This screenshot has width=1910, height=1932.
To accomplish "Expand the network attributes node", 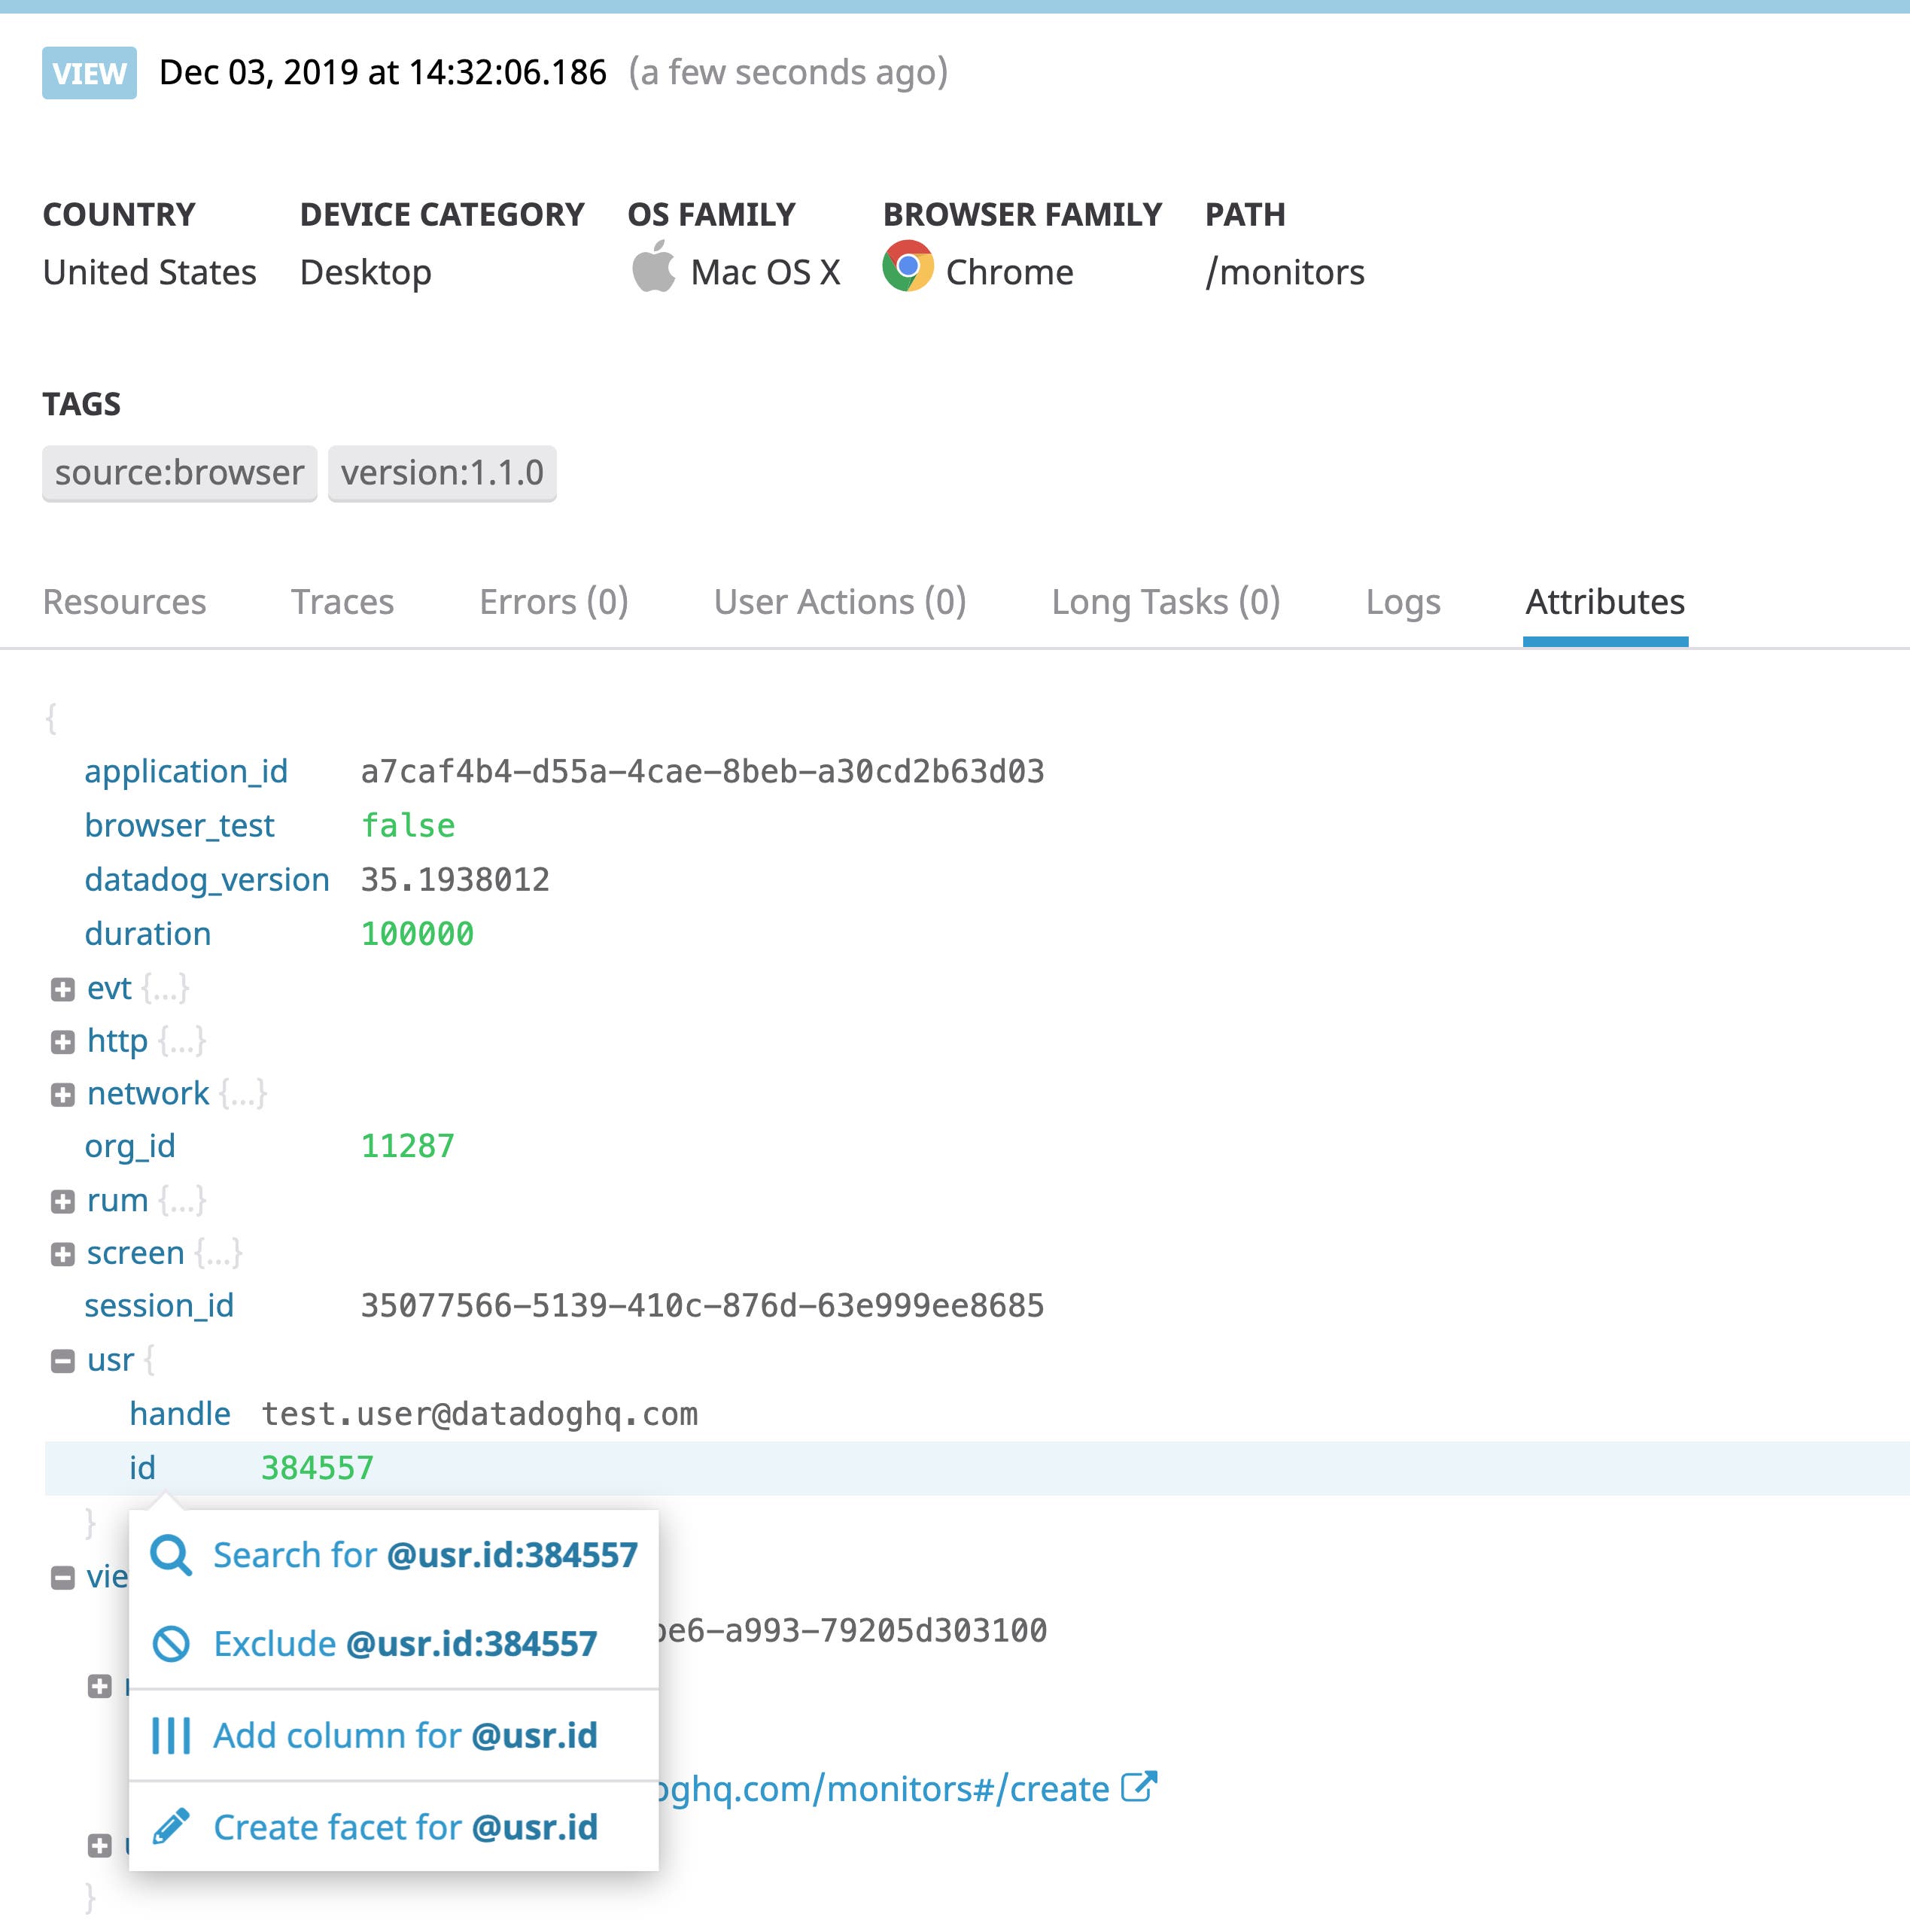I will click(62, 1093).
